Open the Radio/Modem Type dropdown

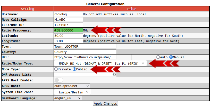click(100, 63)
